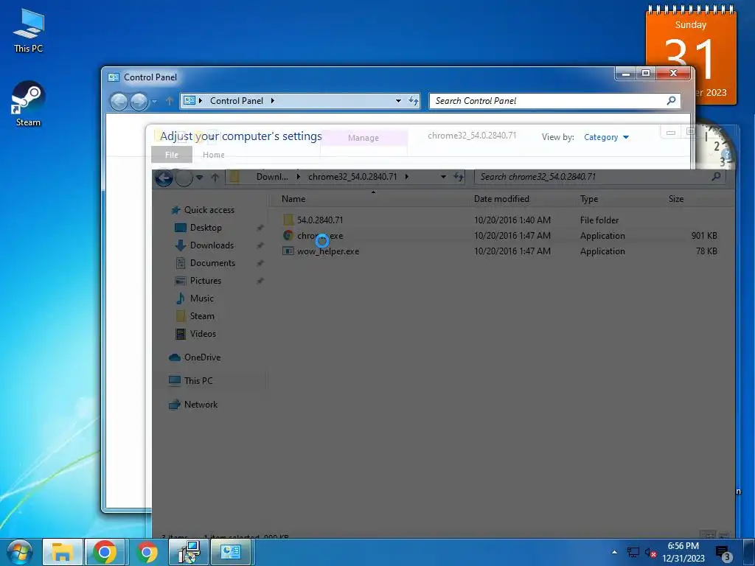The height and width of the screenshot is (566, 755).
Task: Open the Manage ribbon tab
Action: (363, 138)
